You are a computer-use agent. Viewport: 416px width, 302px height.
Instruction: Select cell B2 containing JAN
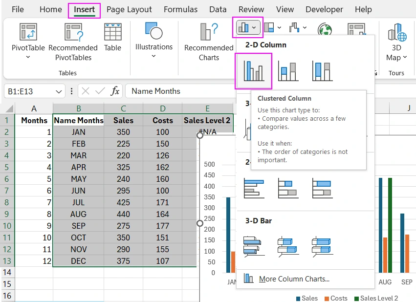tap(78, 132)
